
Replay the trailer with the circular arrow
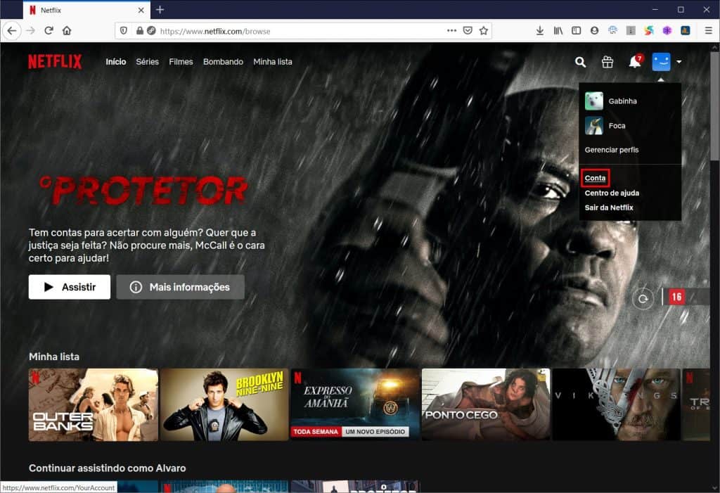(643, 299)
